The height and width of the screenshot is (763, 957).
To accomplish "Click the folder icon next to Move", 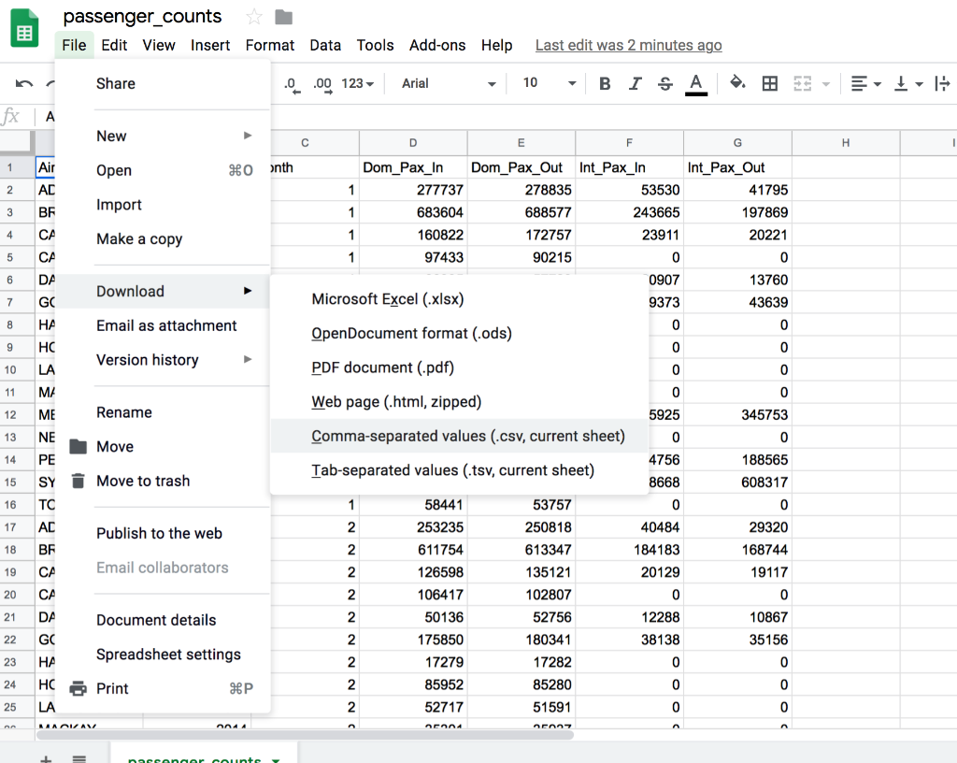I will point(79,447).
